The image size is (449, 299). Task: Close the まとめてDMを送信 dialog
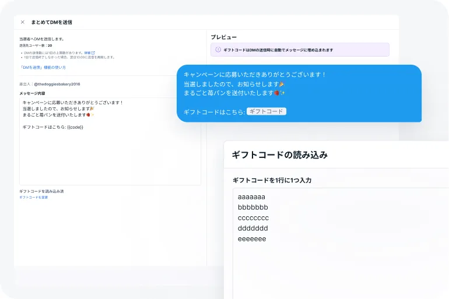pos(23,22)
